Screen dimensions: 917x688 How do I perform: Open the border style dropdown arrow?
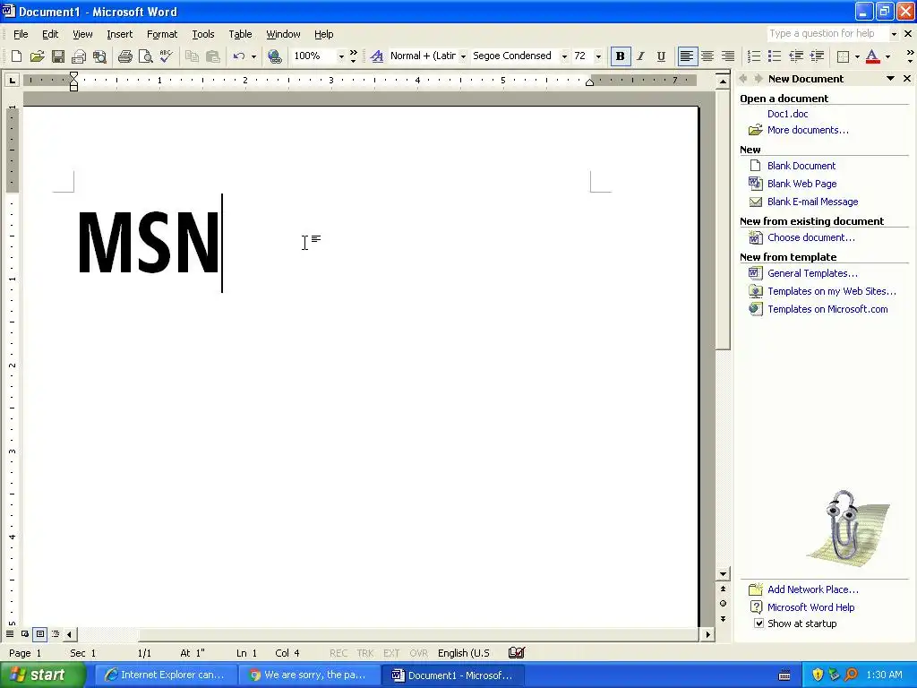[857, 56]
